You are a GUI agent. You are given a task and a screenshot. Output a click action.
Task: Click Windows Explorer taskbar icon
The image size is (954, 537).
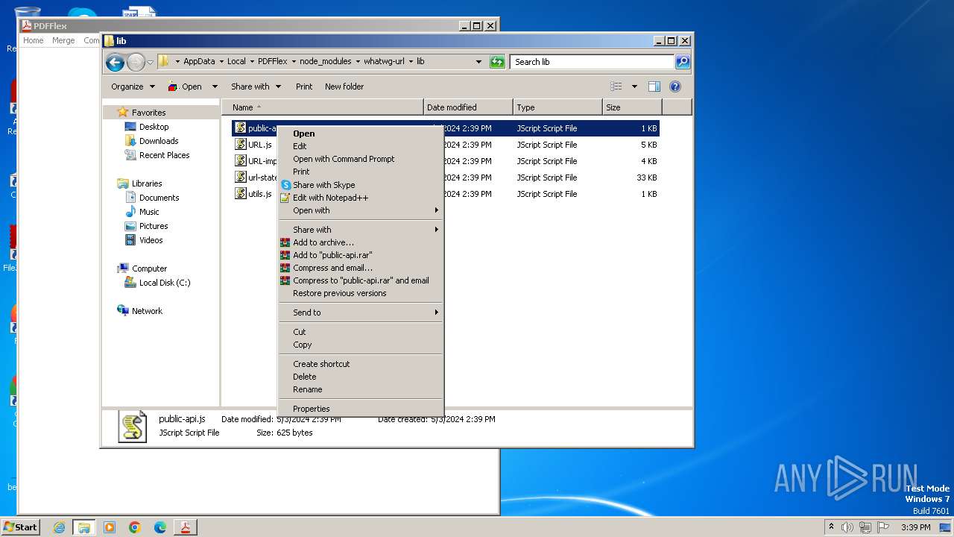click(x=84, y=527)
